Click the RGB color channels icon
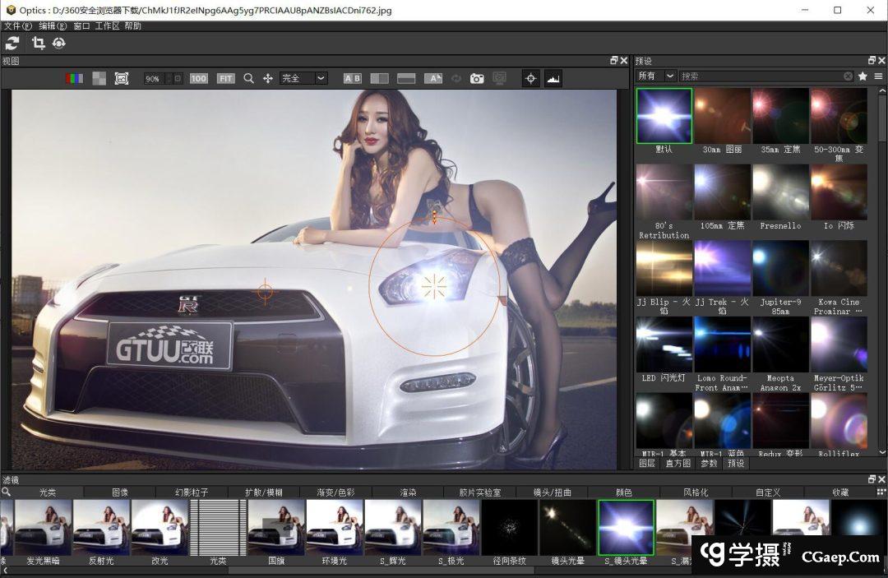888x578 pixels. (75, 78)
